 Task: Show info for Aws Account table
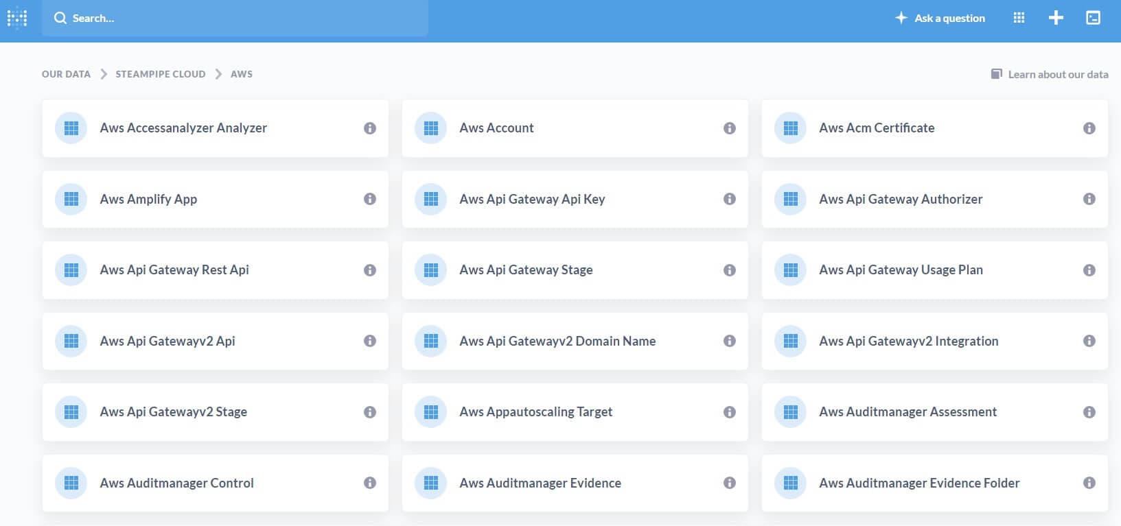coord(730,128)
